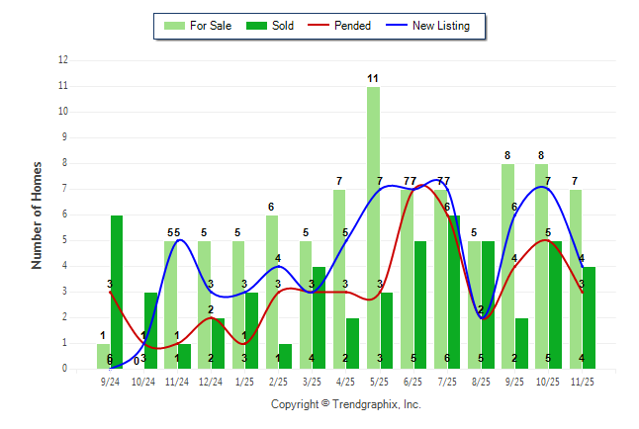Click the Number of Homes axis title
This screenshot has width=639, height=429.
pos(37,214)
